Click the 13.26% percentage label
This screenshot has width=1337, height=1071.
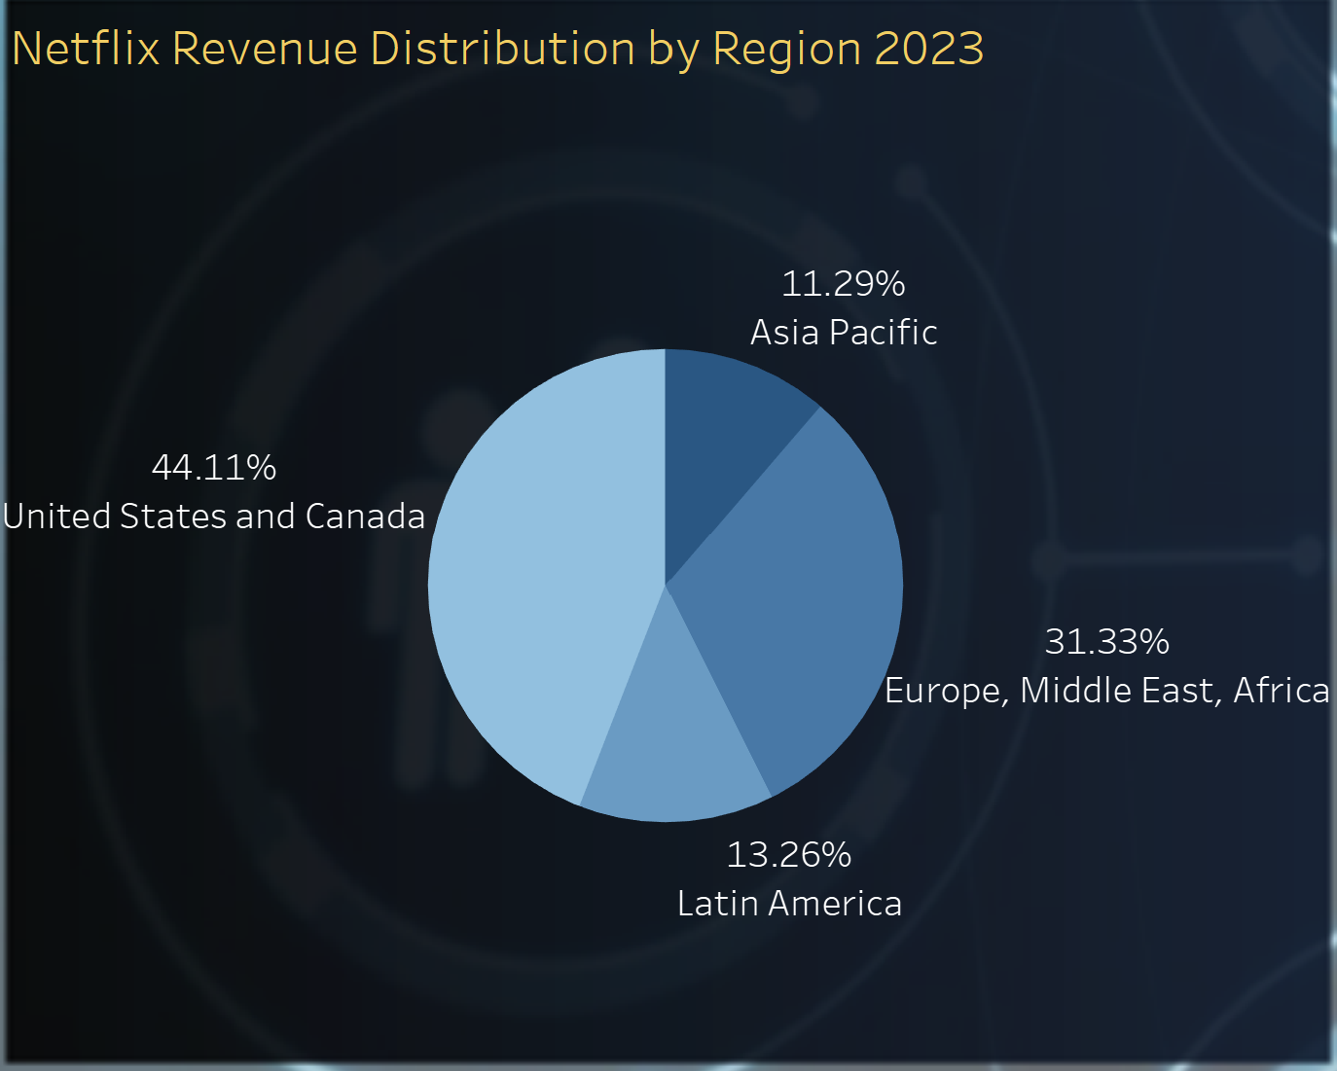coord(788,855)
